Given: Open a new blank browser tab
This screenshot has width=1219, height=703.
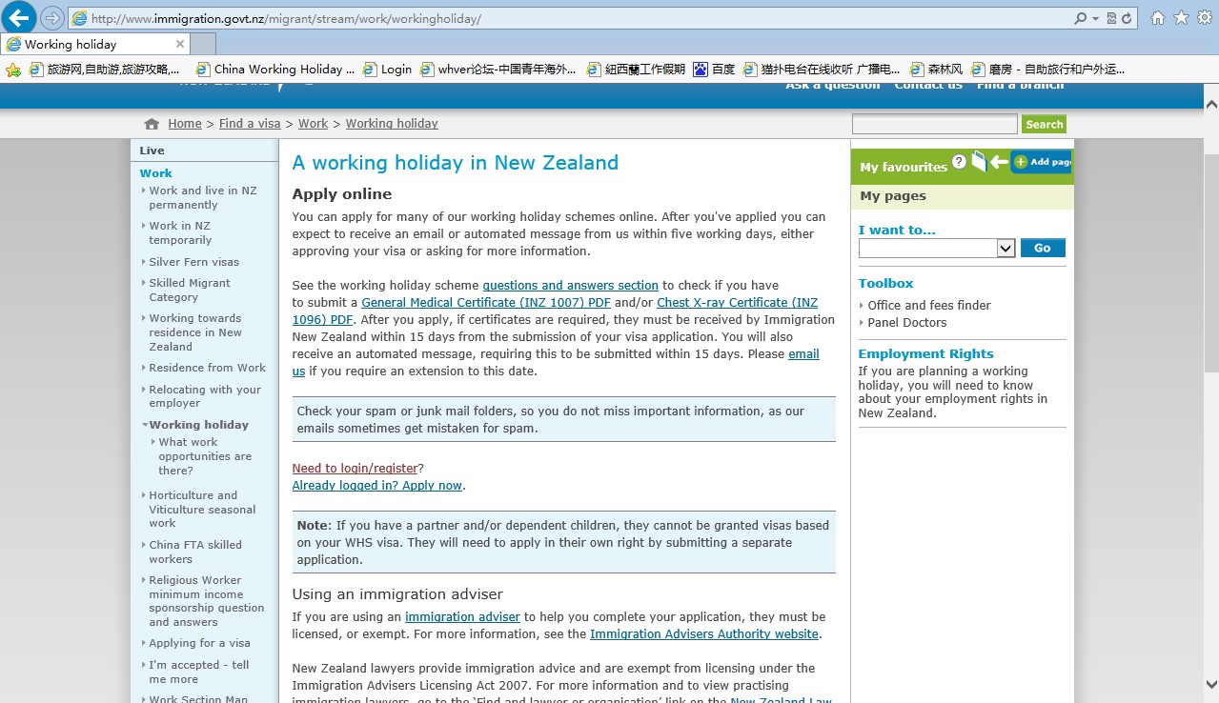Looking at the screenshot, I should pos(203,44).
